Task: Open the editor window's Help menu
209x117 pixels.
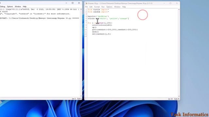Action: (x=124, y=7)
